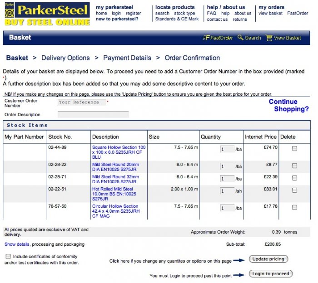This screenshot has height=283, width=318.
Task: Click the £206.65 sub-total value
Action: point(273,244)
